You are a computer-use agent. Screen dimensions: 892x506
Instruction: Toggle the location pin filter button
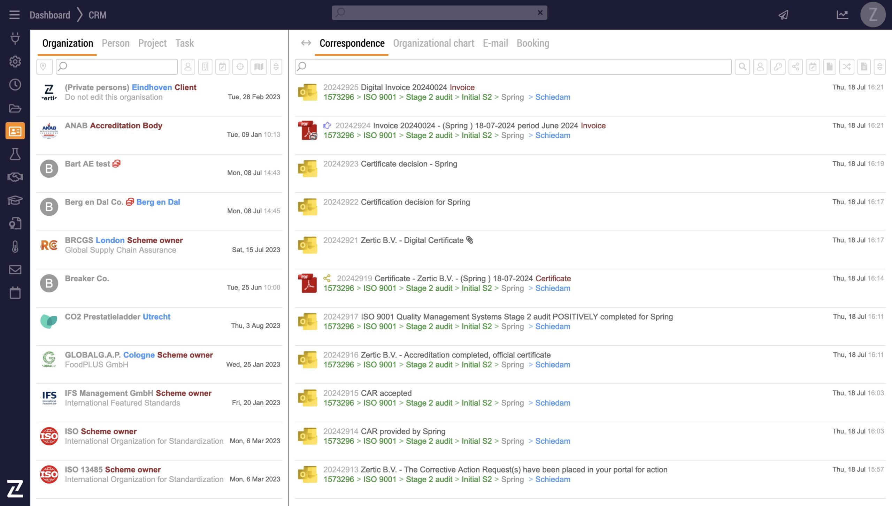[44, 67]
